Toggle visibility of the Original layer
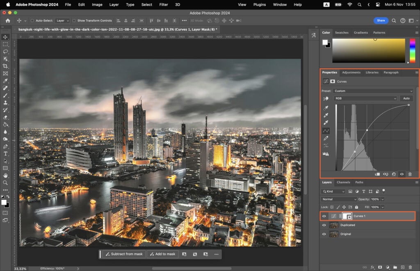 pyautogui.click(x=324, y=234)
